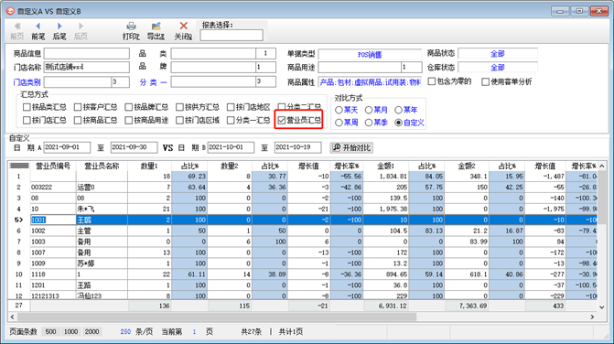614x344 pixels.
Task: Enable the 按商品汇总 checkbox
Action: point(78,120)
